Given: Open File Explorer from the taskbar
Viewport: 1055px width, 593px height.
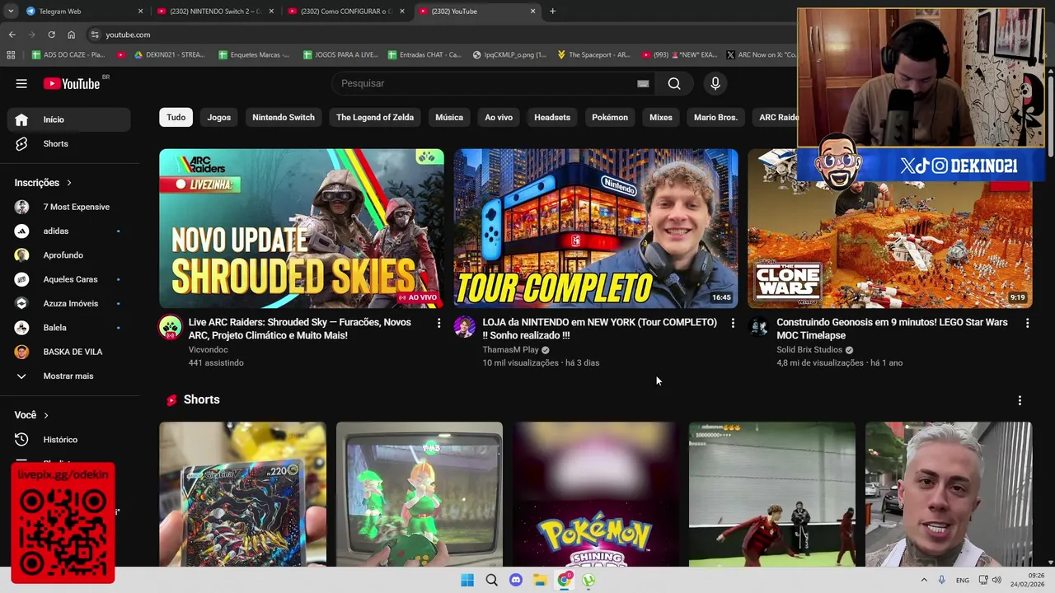Looking at the screenshot, I should coord(540,580).
